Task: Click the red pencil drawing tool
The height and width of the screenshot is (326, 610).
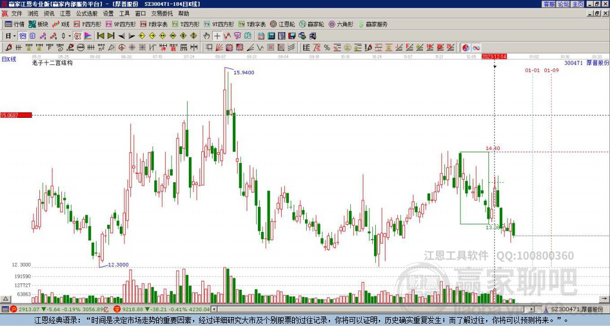Action: (x=8, y=48)
